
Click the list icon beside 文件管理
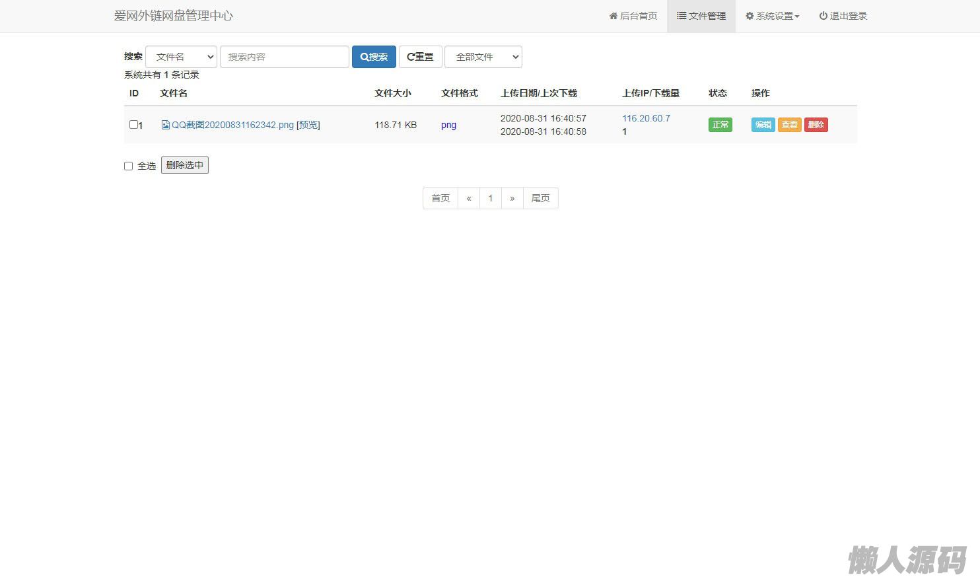pyautogui.click(x=681, y=16)
